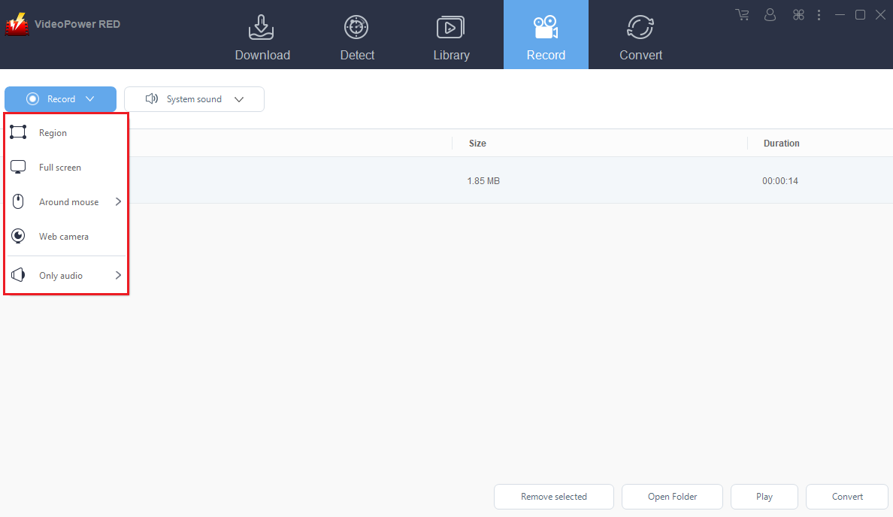
Task: Click the speaker icon in System sound
Action: point(152,99)
